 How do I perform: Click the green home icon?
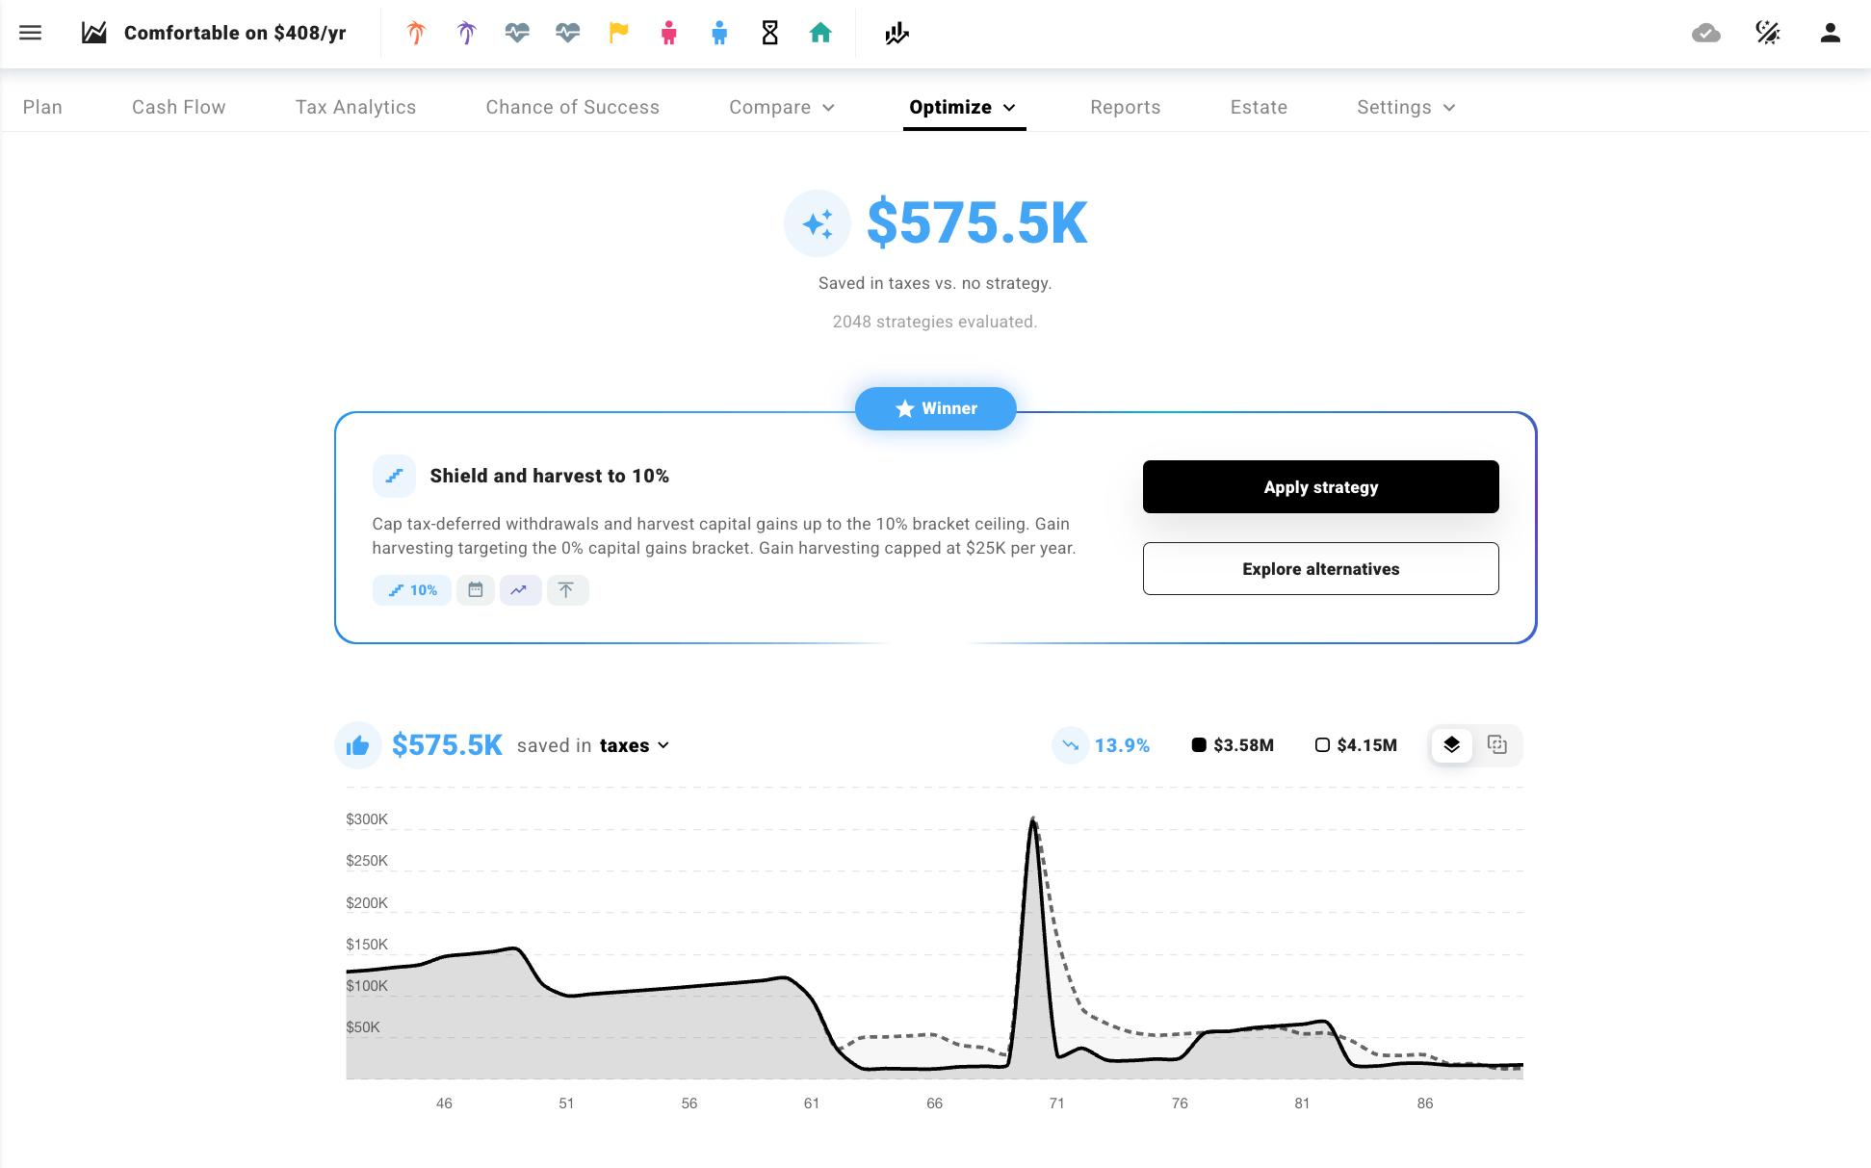820,33
